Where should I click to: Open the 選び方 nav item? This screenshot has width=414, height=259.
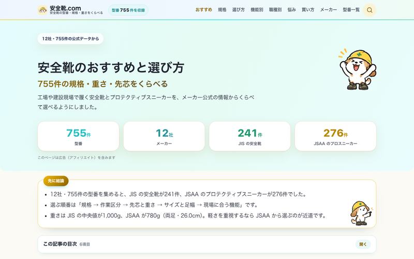pyautogui.click(x=239, y=10)
